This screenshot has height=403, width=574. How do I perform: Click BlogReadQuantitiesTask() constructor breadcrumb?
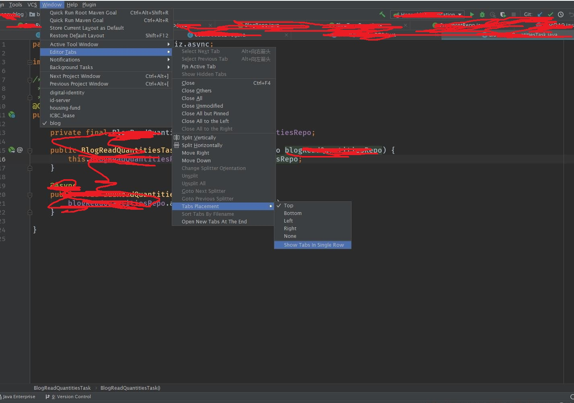[130, 388]
